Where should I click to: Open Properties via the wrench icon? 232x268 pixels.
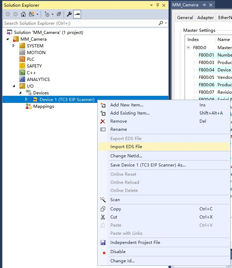click(x=69, y=14)
